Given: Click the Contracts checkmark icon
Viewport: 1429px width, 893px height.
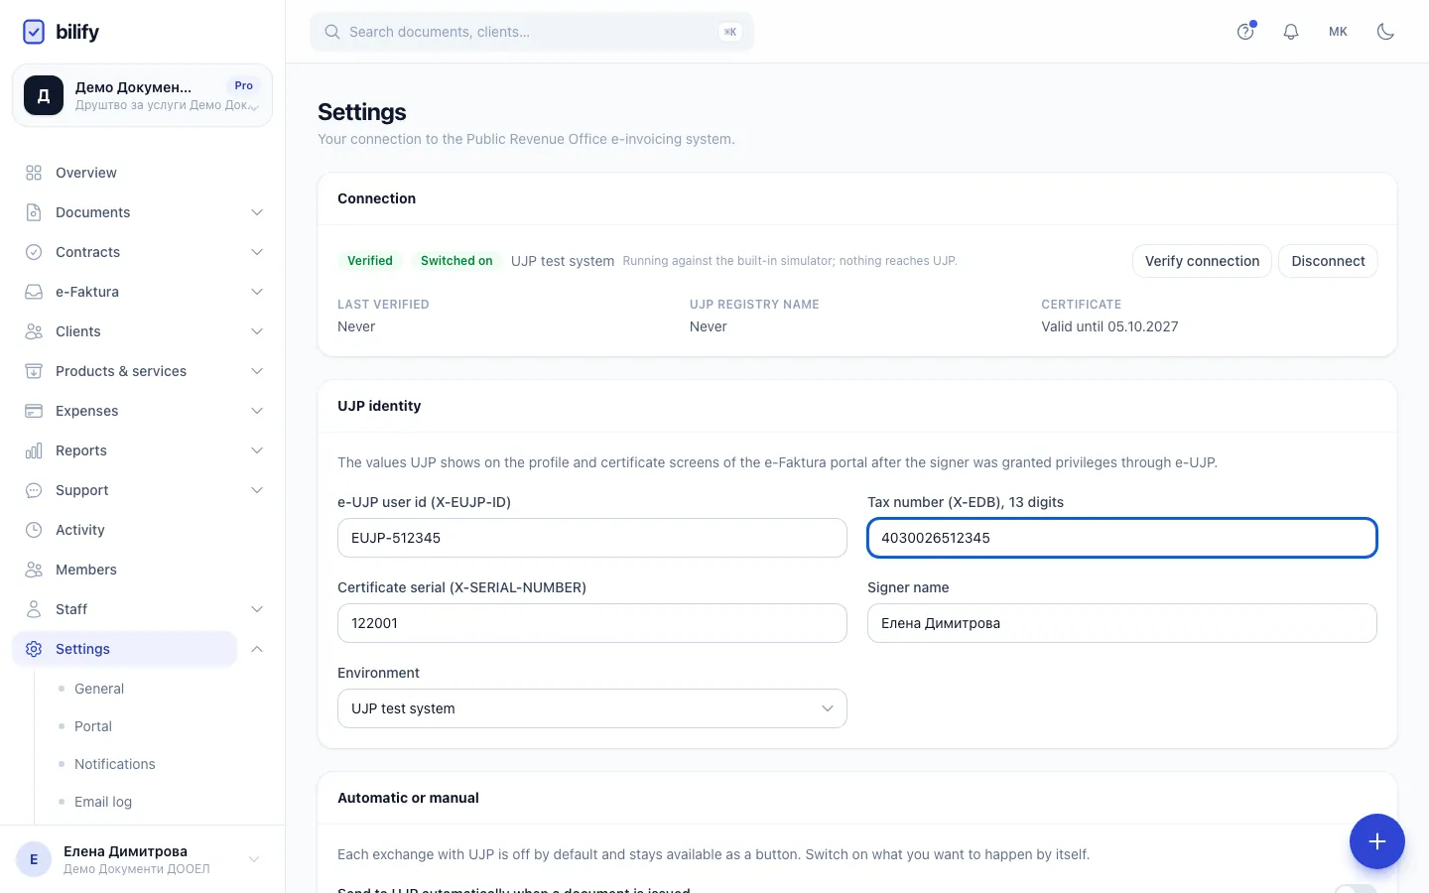Looking at the screenshot, I should click(34, 252).
